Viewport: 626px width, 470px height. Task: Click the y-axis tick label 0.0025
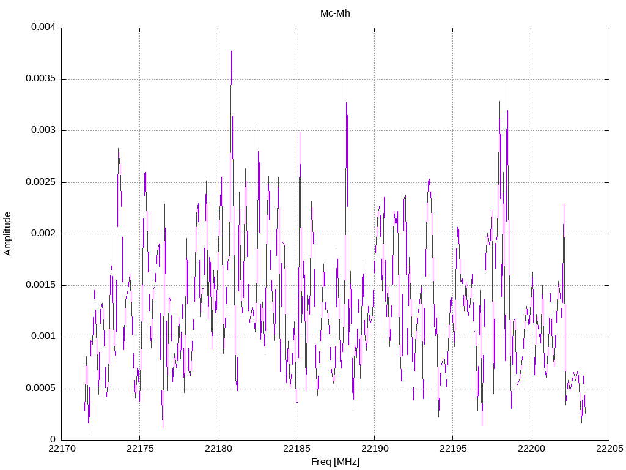pos(40,182)
